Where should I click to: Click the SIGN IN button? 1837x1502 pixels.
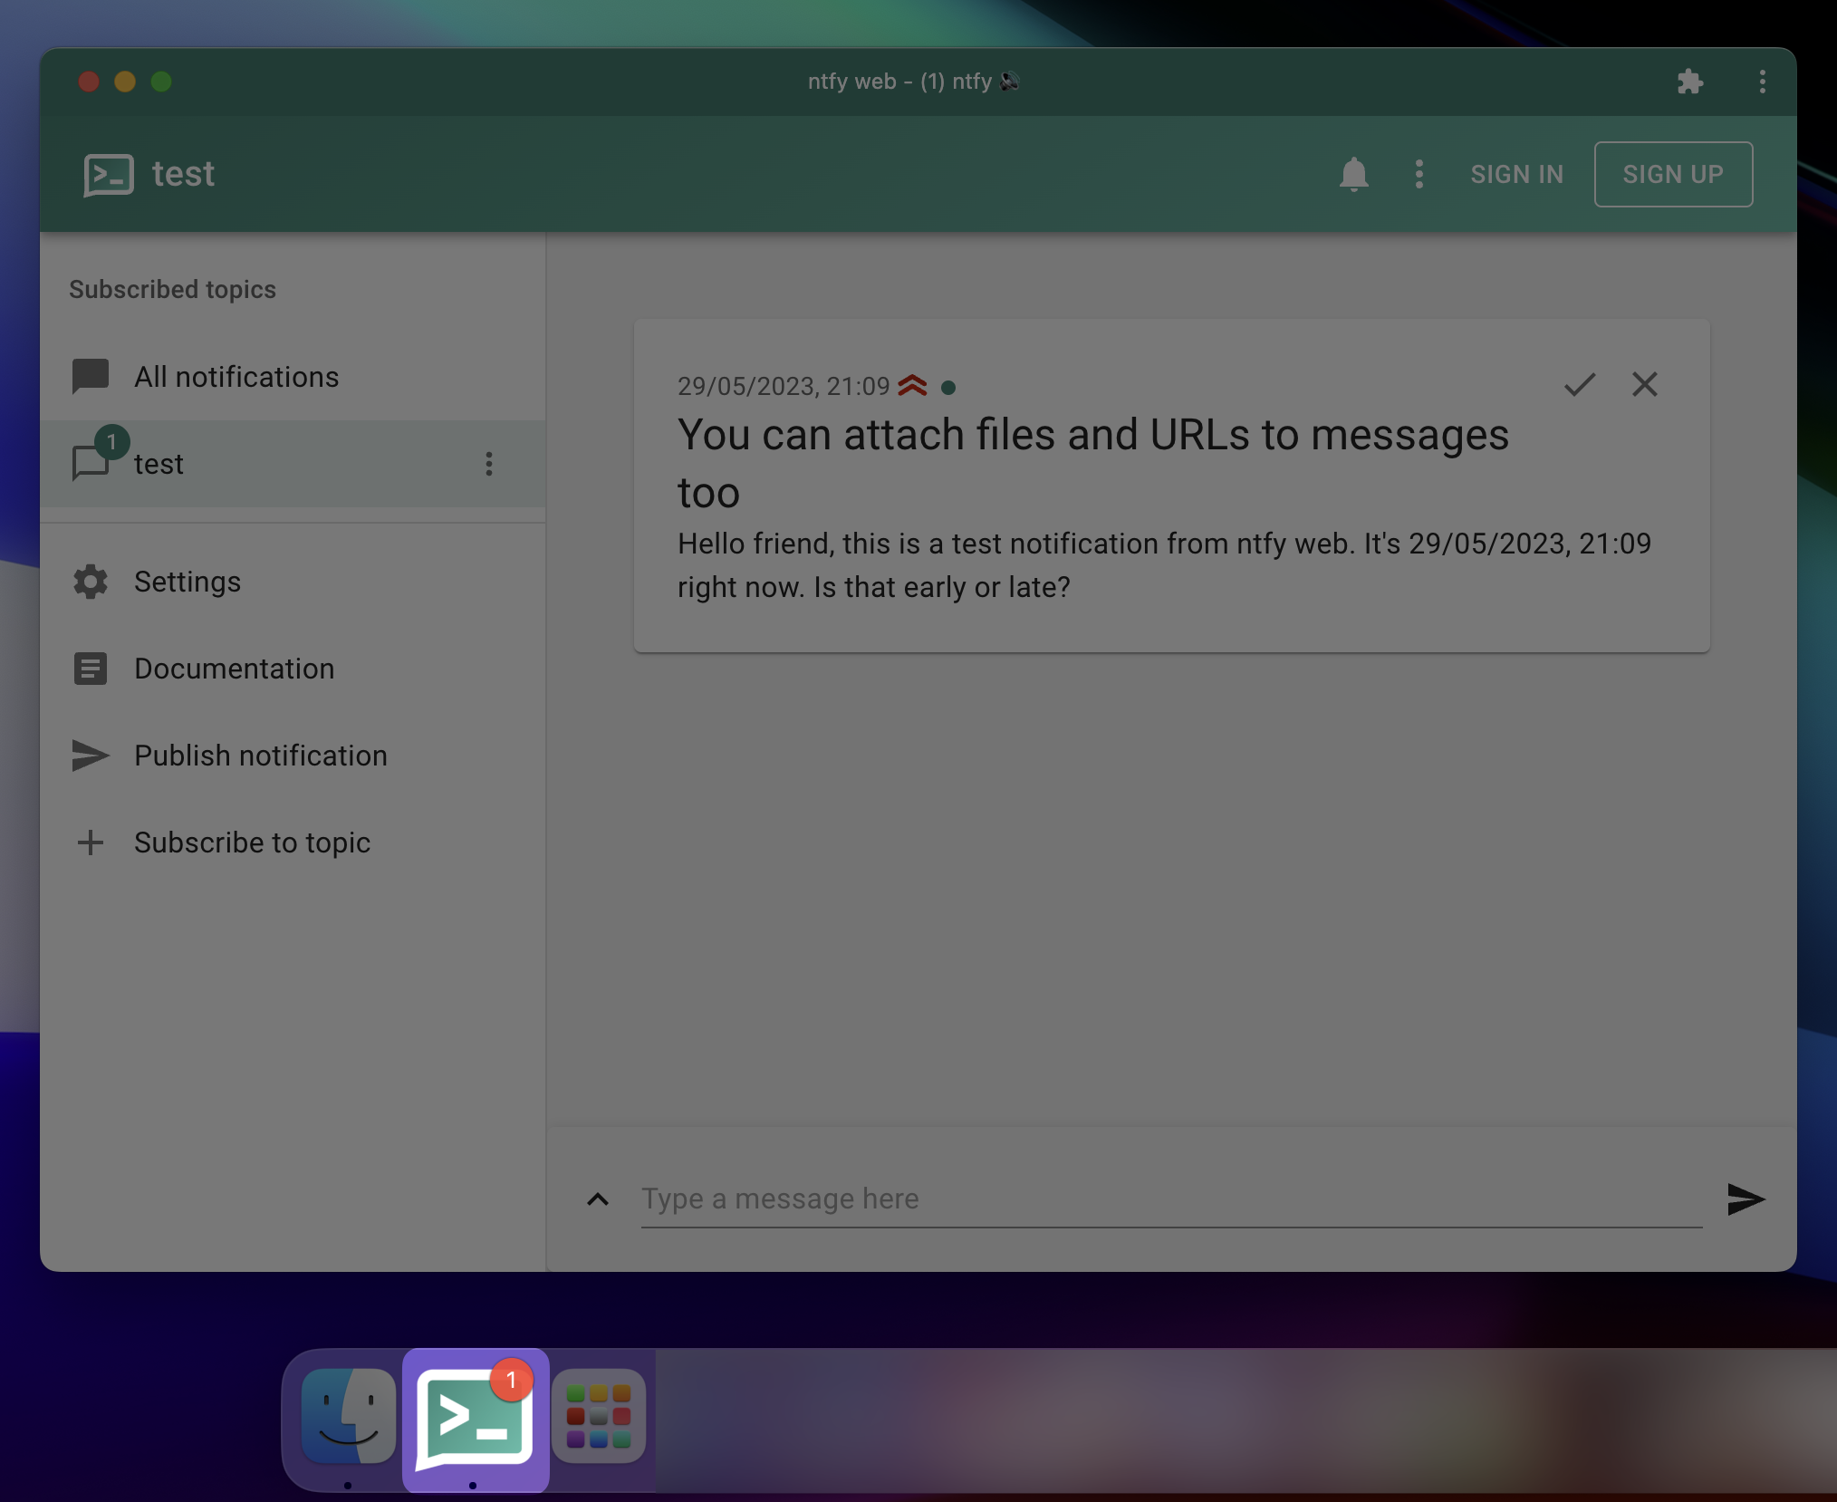(1516, 174)
